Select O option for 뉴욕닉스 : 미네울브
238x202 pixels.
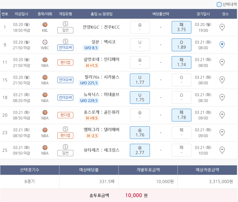coord(181,97)
